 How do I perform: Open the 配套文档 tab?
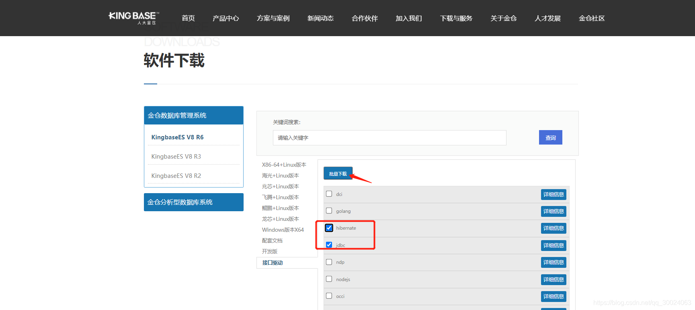(272, 241)
